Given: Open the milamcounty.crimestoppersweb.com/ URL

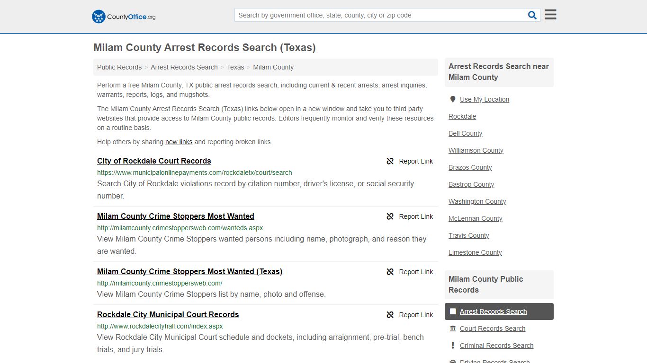Looking at the screenshot, I should [x=160, y=283].
